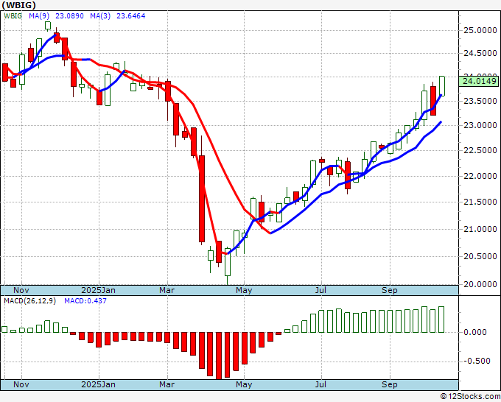Click Jul on the price chart time axis
The width and height of the screenshot is (501, 402).
pyautogui.click(x=320, y=290)
